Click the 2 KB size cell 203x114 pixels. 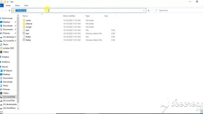113,34
